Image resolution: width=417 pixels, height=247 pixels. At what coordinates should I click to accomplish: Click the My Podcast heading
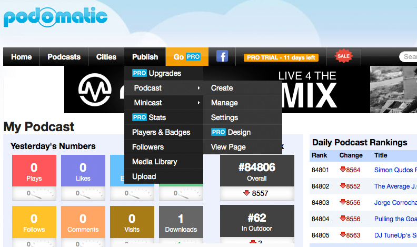[x=39, y=127]
